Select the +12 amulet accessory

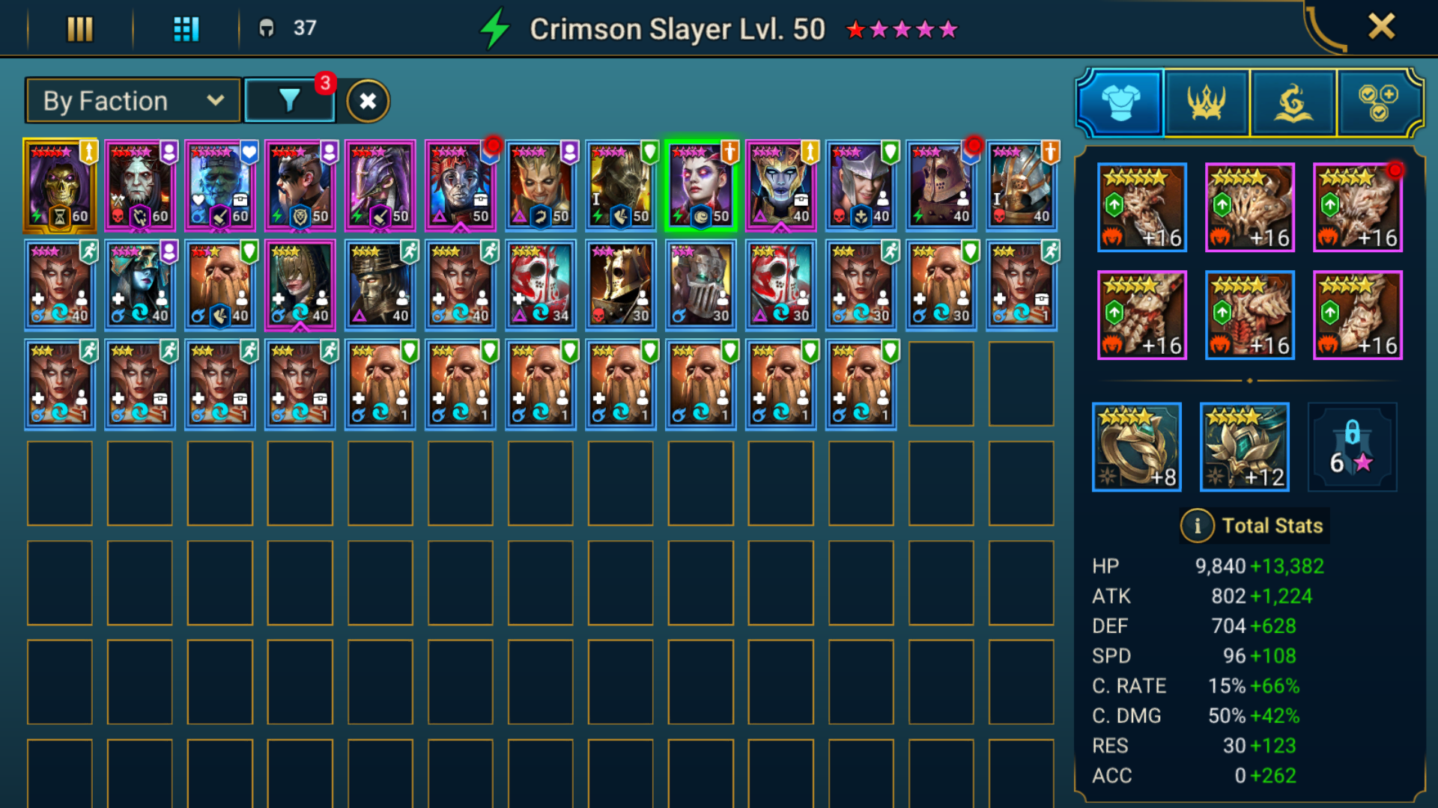(1244, 447)
